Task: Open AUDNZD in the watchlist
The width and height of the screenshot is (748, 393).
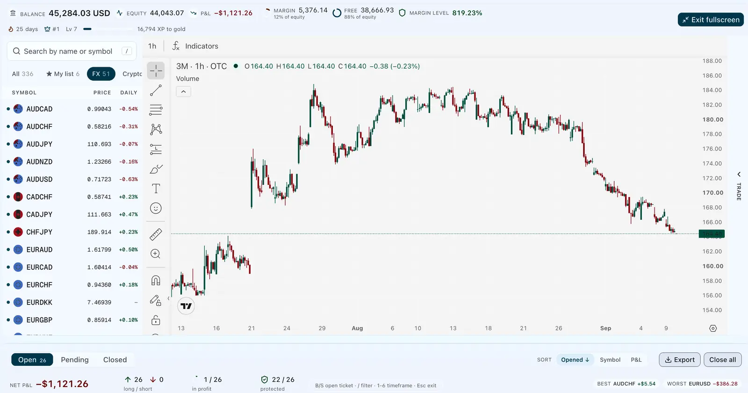Action: (72, 161)
